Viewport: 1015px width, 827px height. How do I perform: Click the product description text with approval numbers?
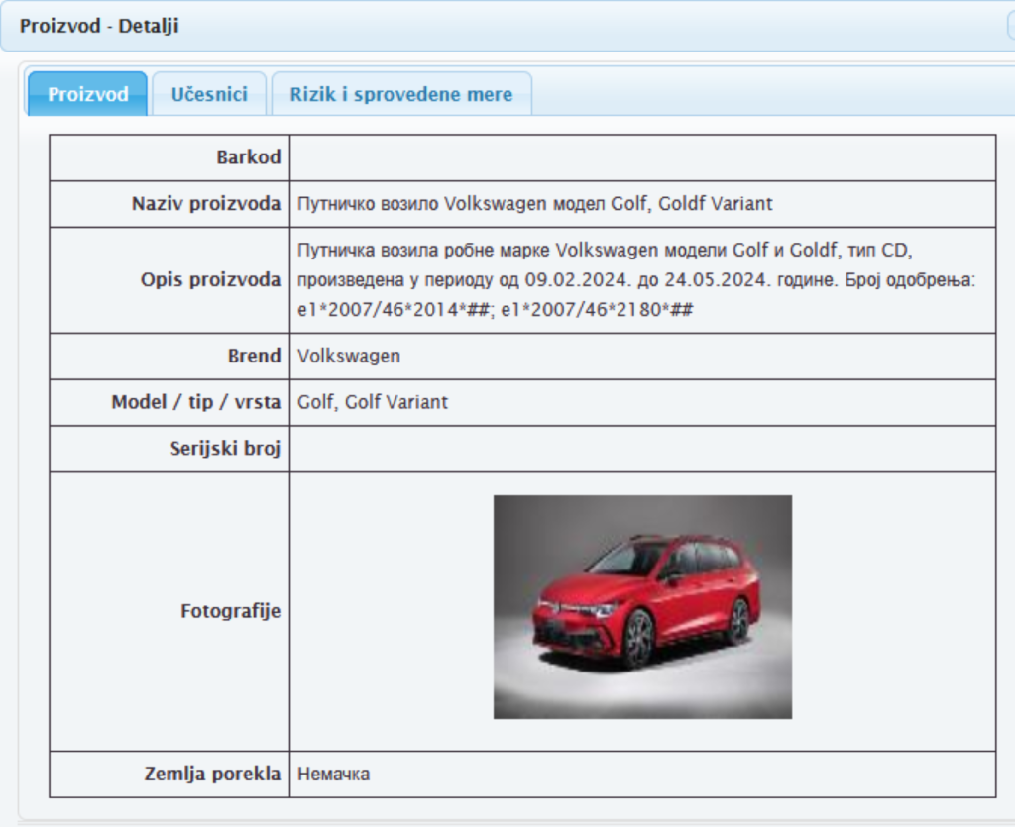[x=636, y=280]
